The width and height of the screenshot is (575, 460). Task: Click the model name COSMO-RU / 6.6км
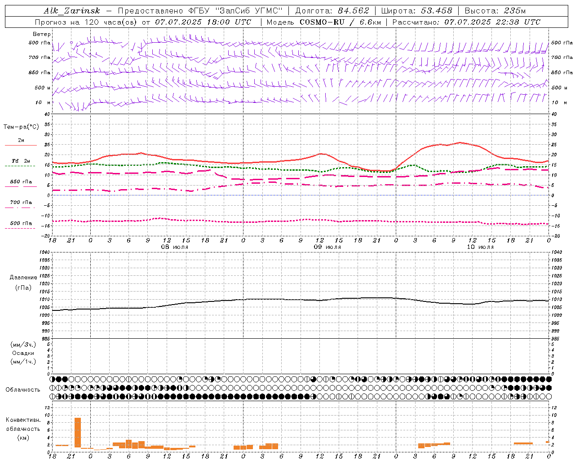point(340,22)
